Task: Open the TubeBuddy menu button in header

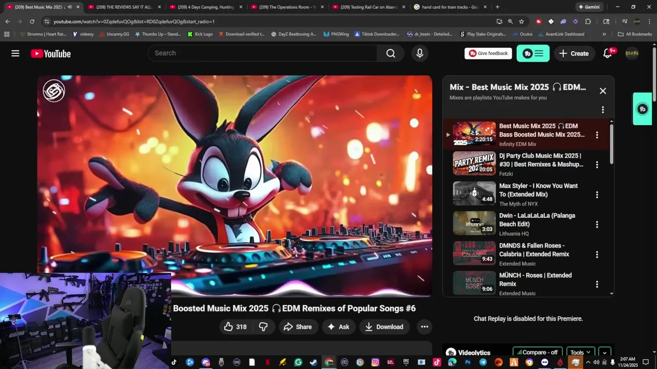Action: click(533, 53)
